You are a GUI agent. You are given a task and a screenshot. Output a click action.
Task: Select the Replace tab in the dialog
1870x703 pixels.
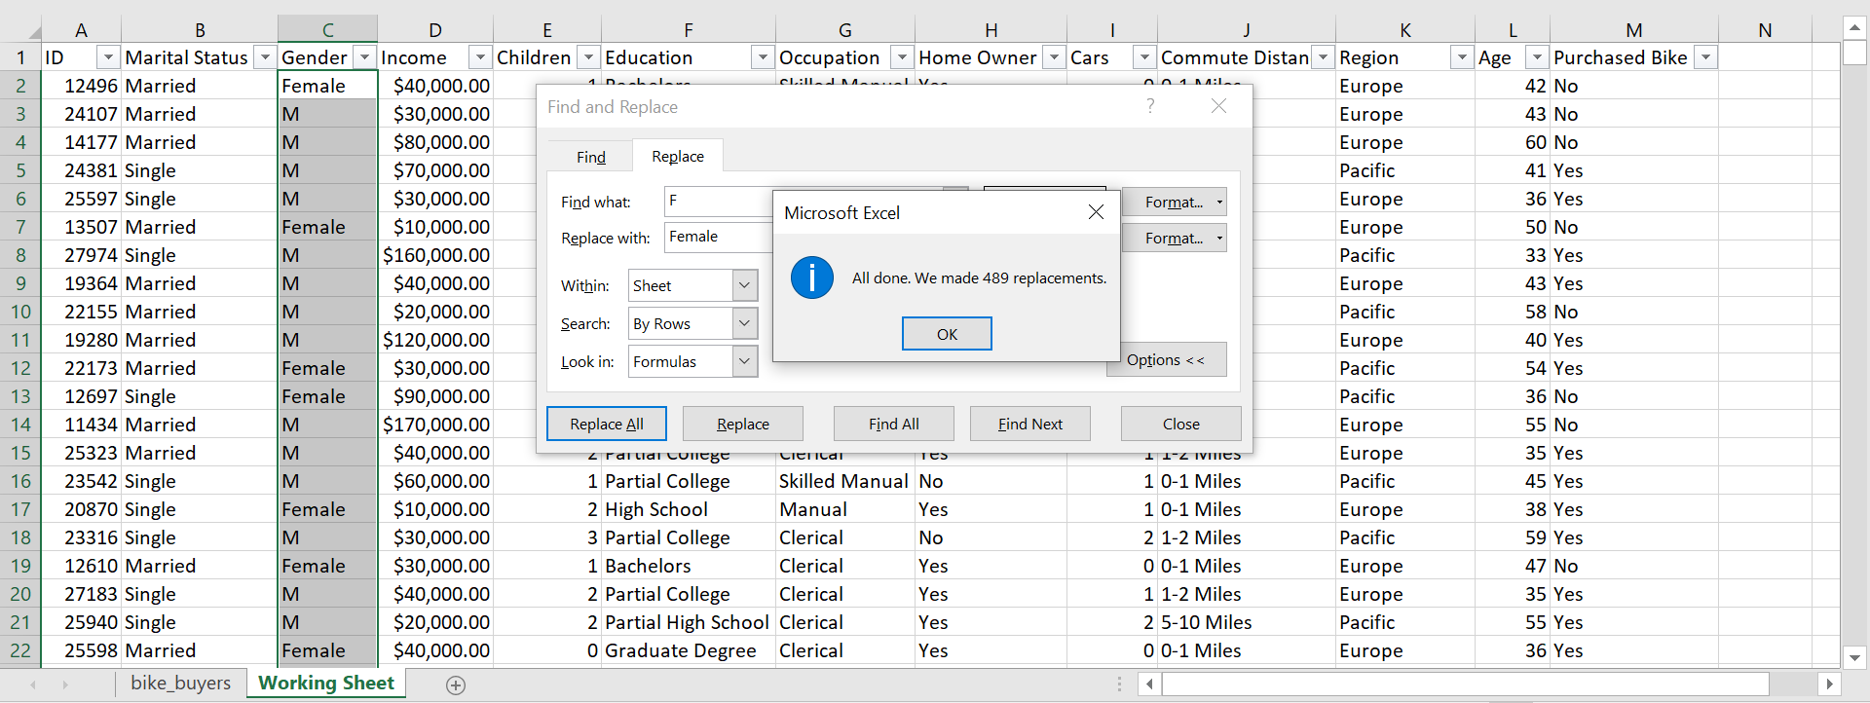point(678,156)
